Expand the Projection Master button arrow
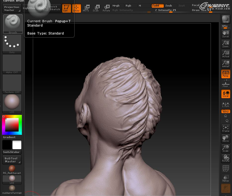Viewport: 232px width, 196px height. point(19,11)
